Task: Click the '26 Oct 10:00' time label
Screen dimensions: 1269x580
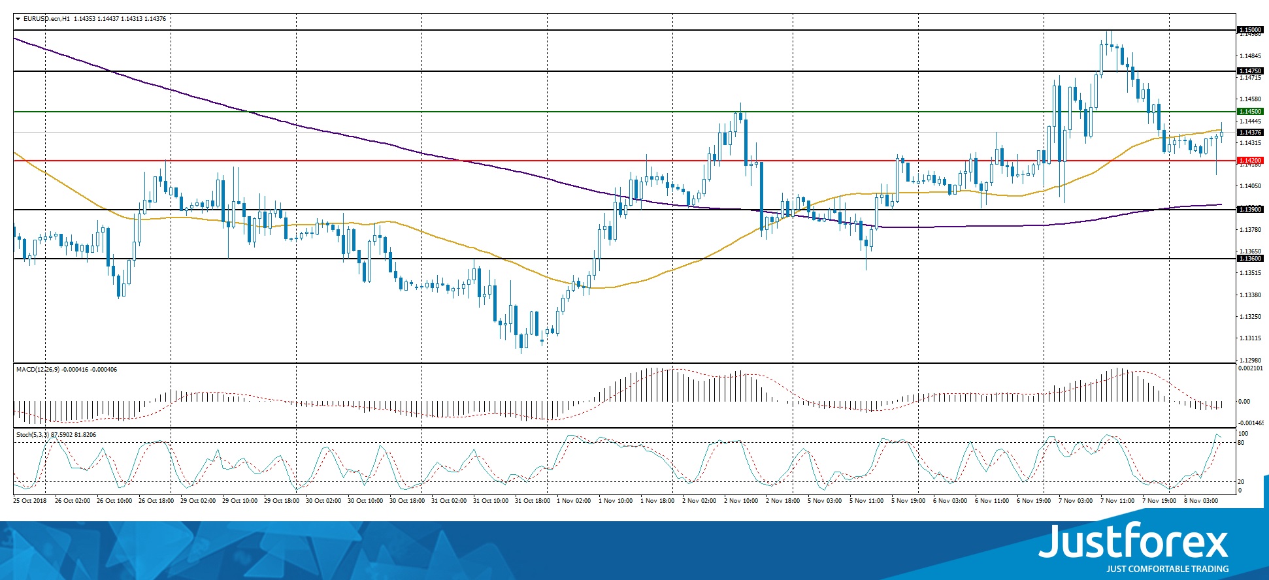Action: pos(114,501)
